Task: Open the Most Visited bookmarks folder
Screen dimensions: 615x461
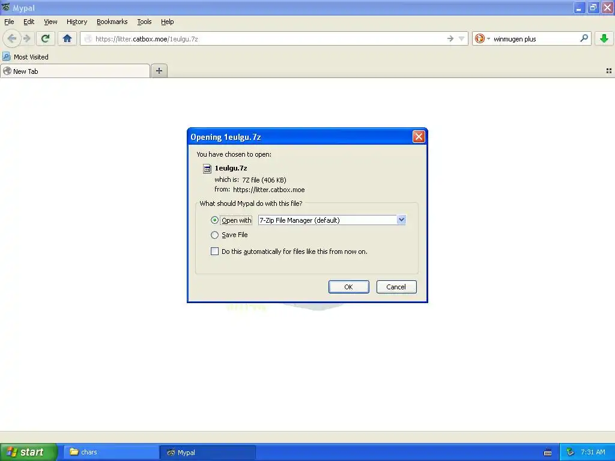Action: tap(25, 57)
